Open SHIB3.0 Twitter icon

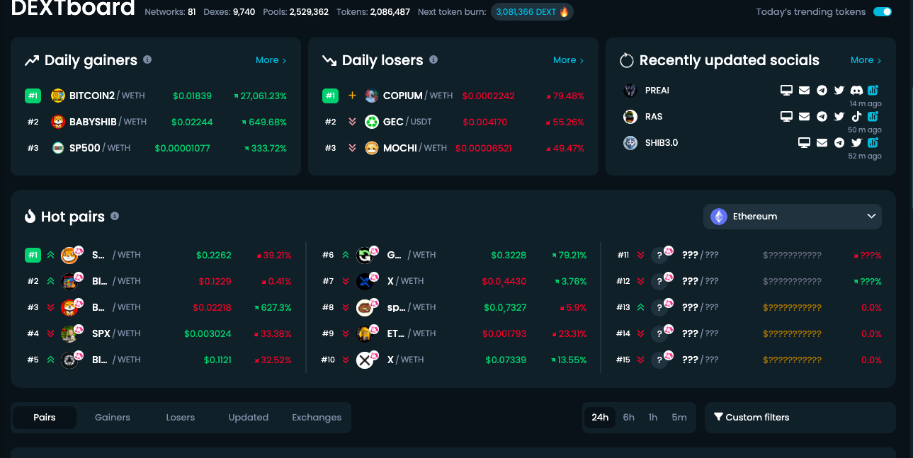click(x=856, y=143)
